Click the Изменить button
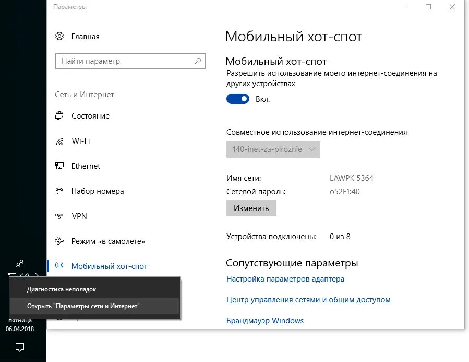The image size is (469, 362). pyautogui.click(x=251, y=208)
